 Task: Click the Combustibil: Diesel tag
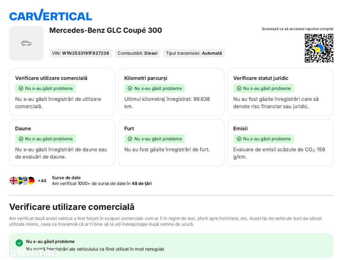click(x=138, y=53)
